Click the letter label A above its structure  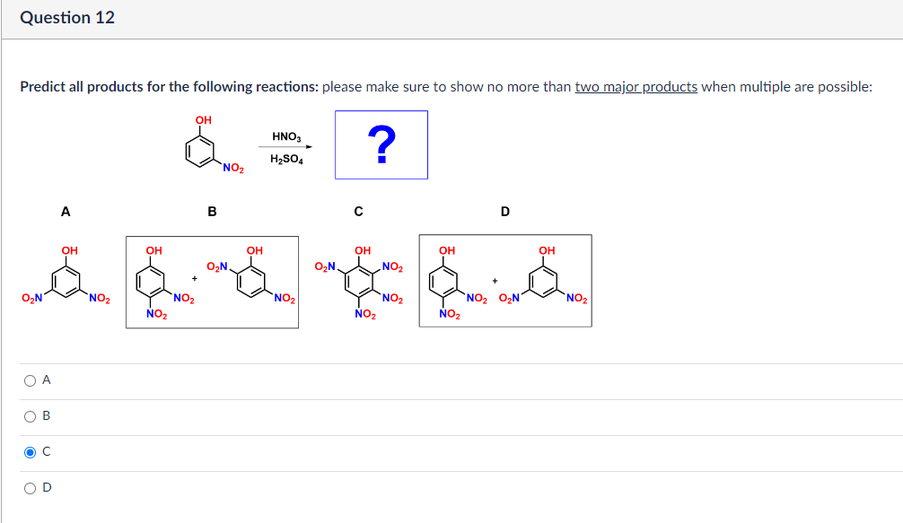point(65,212)
